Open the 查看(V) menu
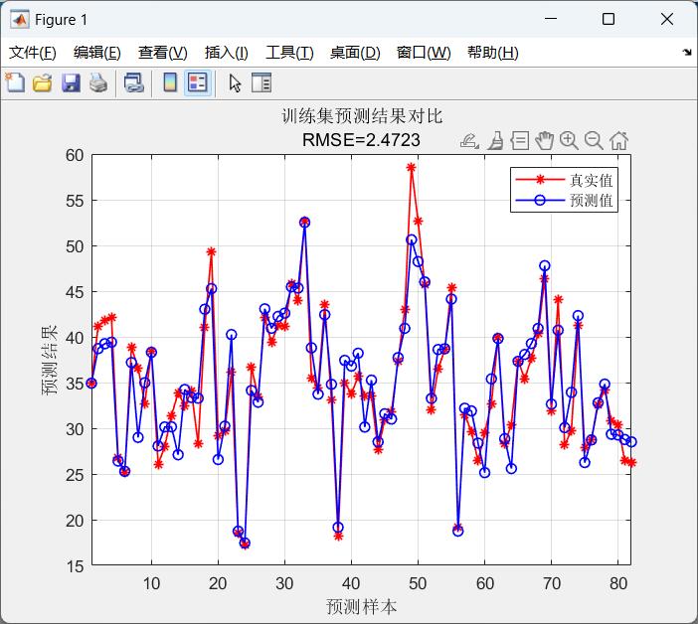This screenshot has height=624, width=698. click(x=162, y=53)
